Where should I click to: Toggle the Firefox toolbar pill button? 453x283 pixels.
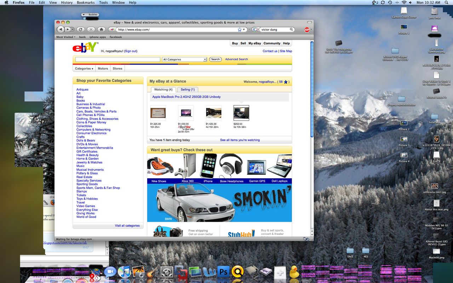click(x=309, y=22)
